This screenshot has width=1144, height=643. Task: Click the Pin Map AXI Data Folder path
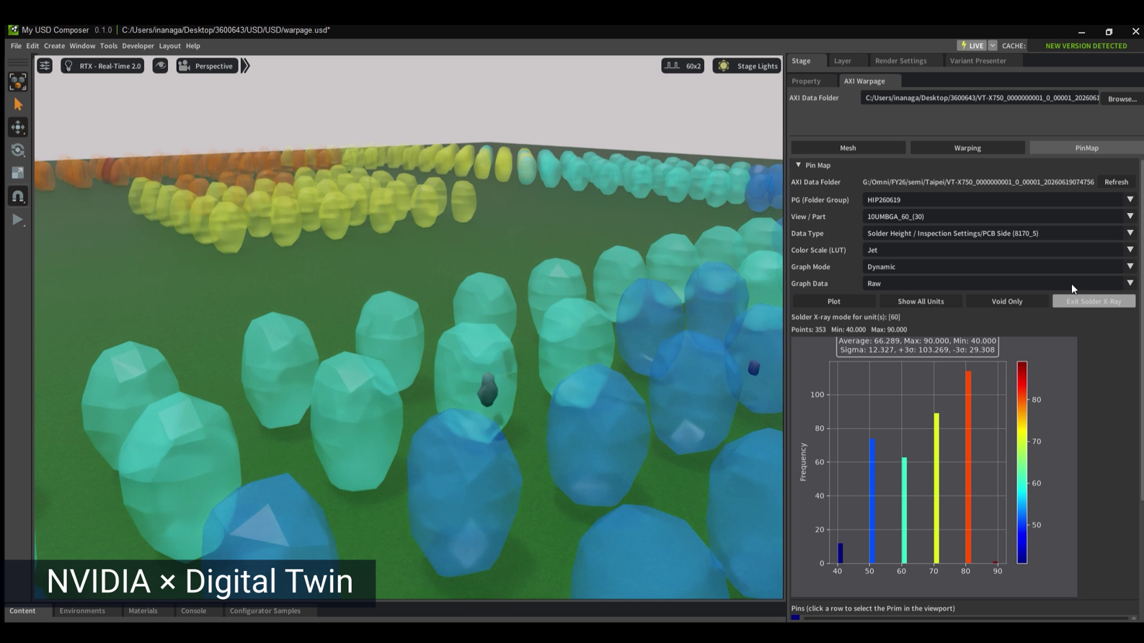point(978,182)
